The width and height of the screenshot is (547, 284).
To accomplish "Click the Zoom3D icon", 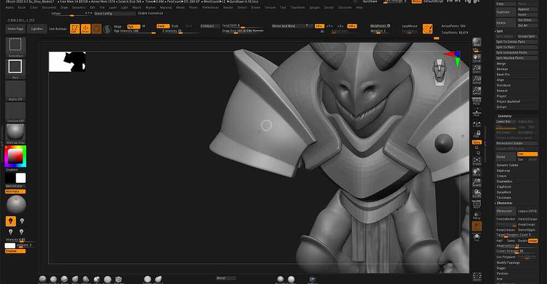I will 476,183.
